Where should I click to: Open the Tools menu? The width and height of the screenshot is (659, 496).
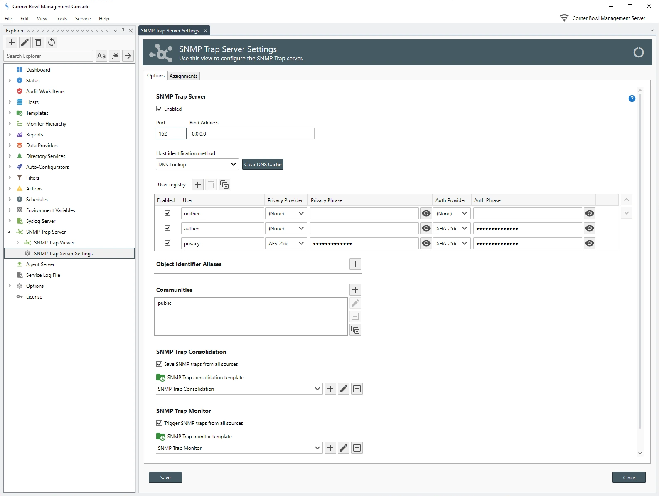[x=61, y=19]
